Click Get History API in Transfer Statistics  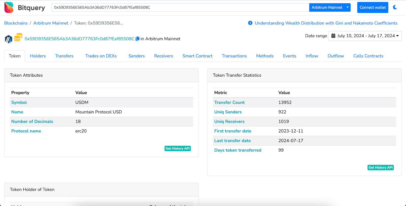(x=381, y=167)
